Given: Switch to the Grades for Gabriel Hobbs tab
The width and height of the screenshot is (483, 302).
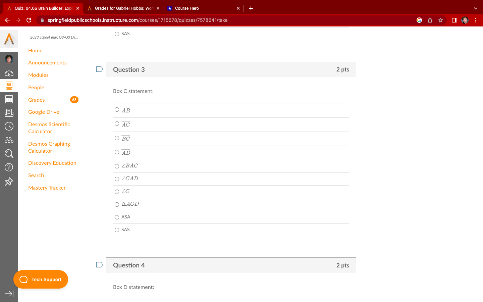Looking at the screenshot, I should pyautogui.click(x=123, y=8).
